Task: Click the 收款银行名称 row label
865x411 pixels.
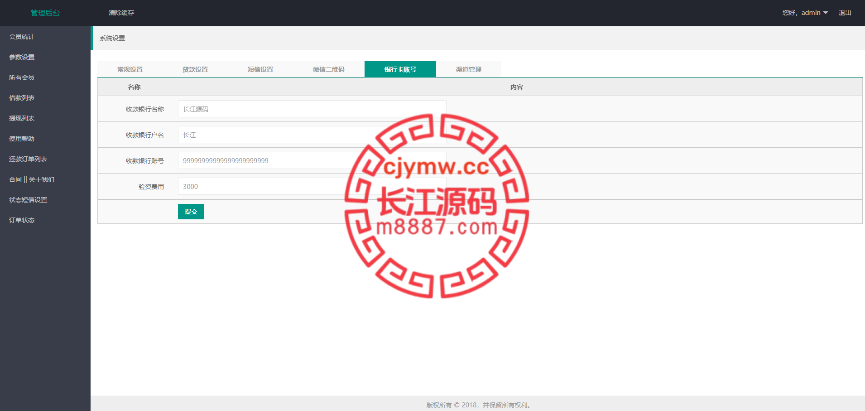Action: tap(145, 109)
